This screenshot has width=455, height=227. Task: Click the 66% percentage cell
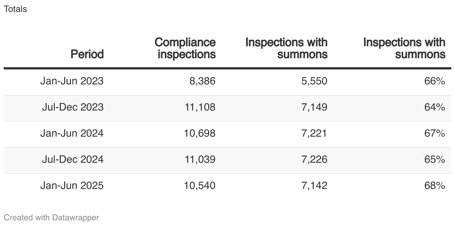435,81
